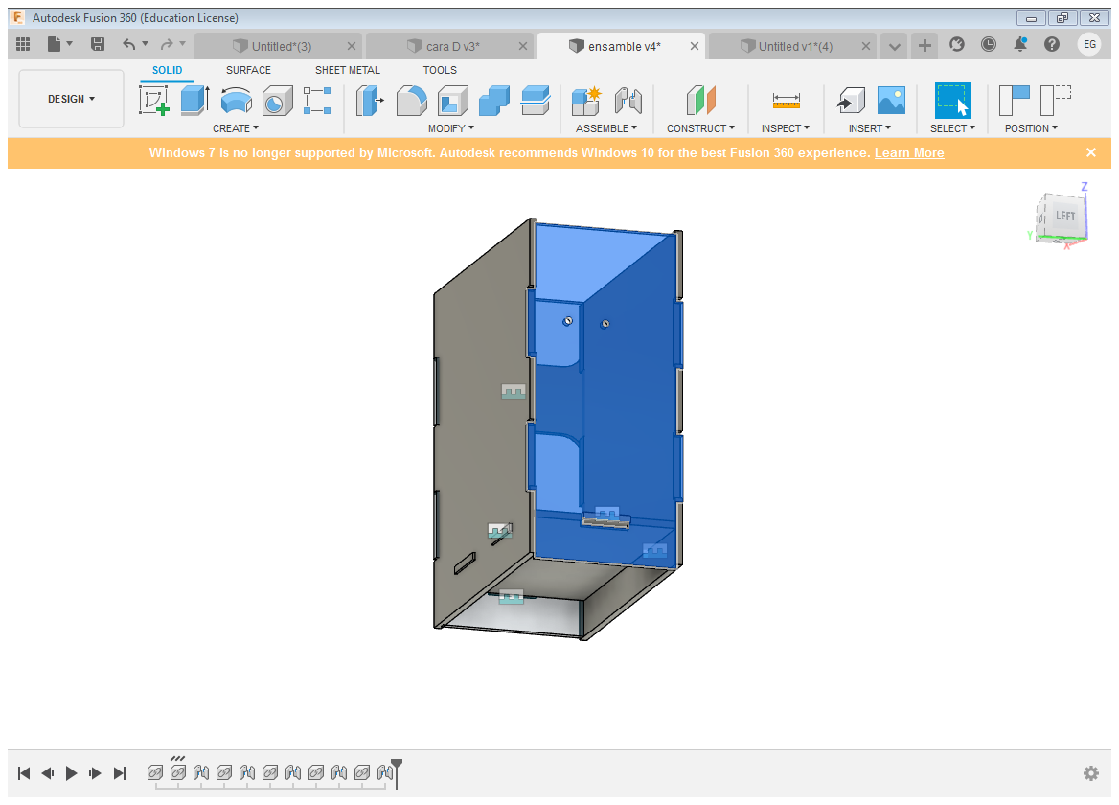This screenshot has height=805, width=1119.
Task: Select the Rectangular Pattern tool
Action: pos(317,100)
